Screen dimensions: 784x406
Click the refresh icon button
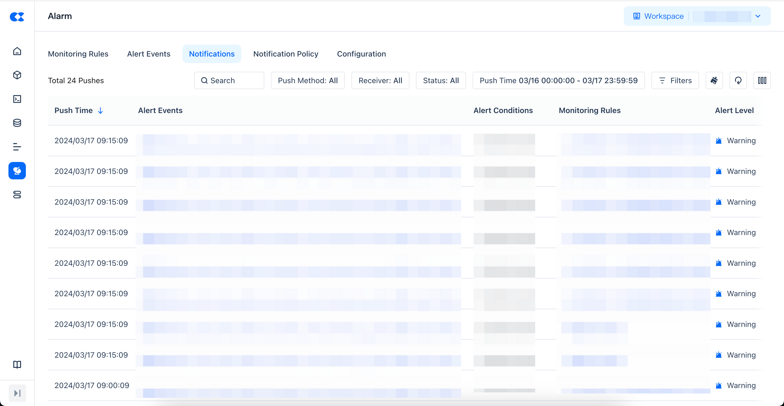[x=738, y=80]
